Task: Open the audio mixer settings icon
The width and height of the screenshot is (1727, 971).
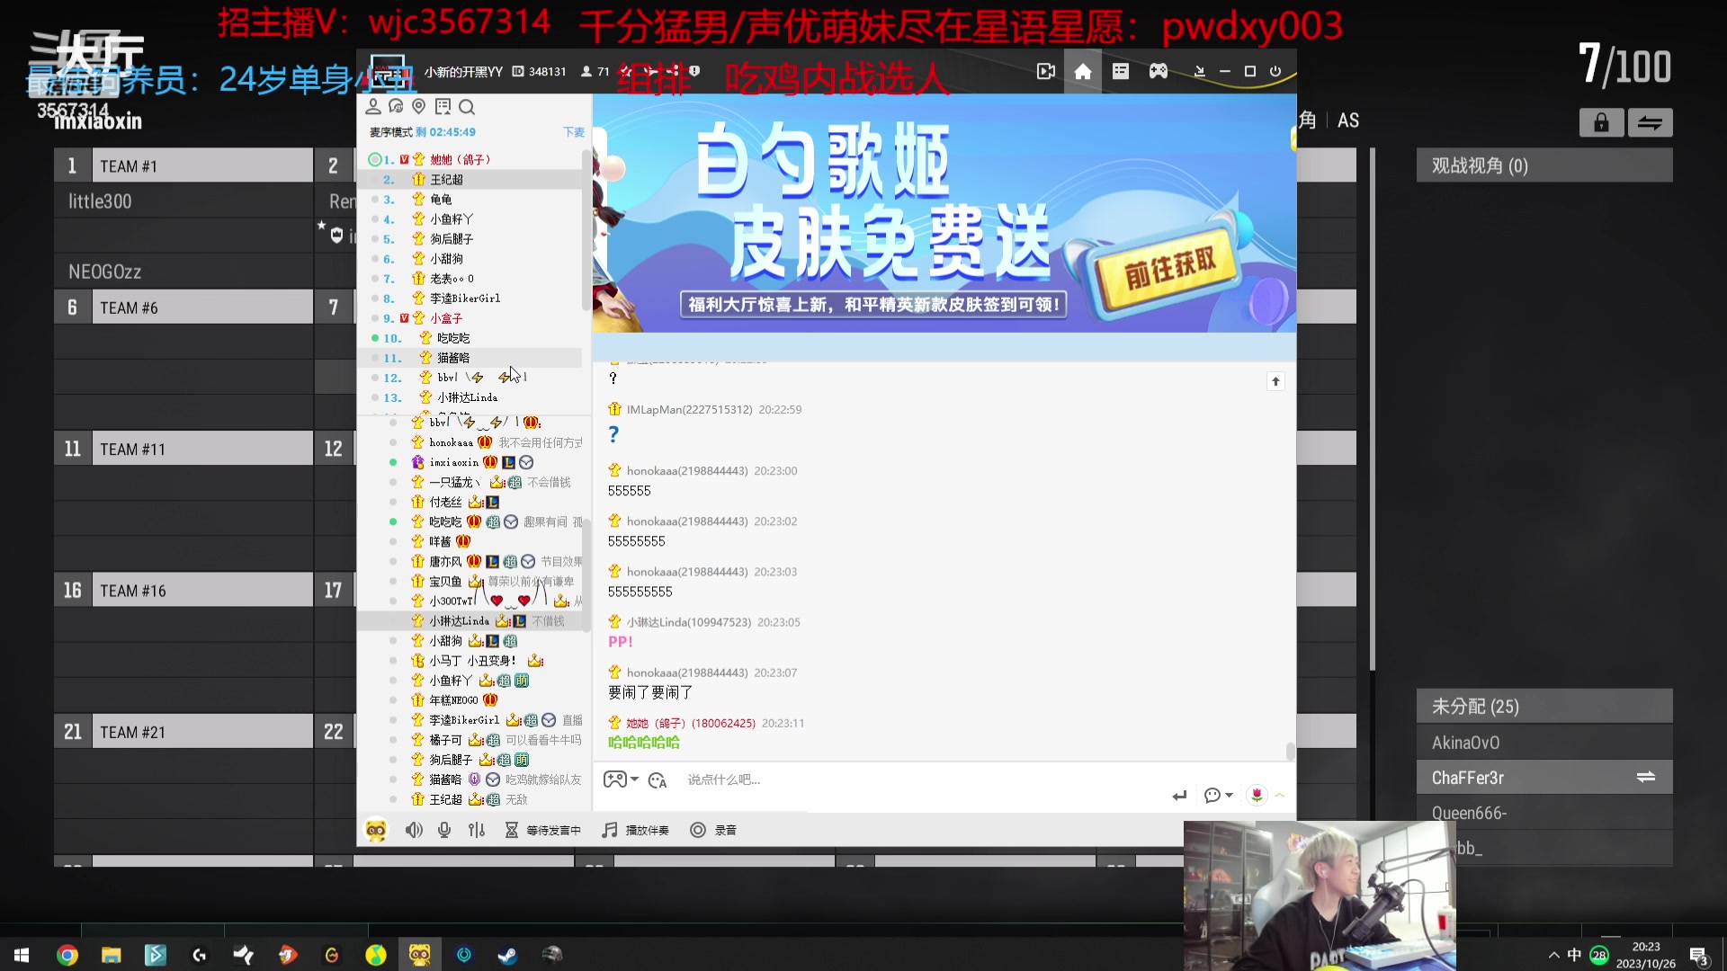Action: coord(477,830)
